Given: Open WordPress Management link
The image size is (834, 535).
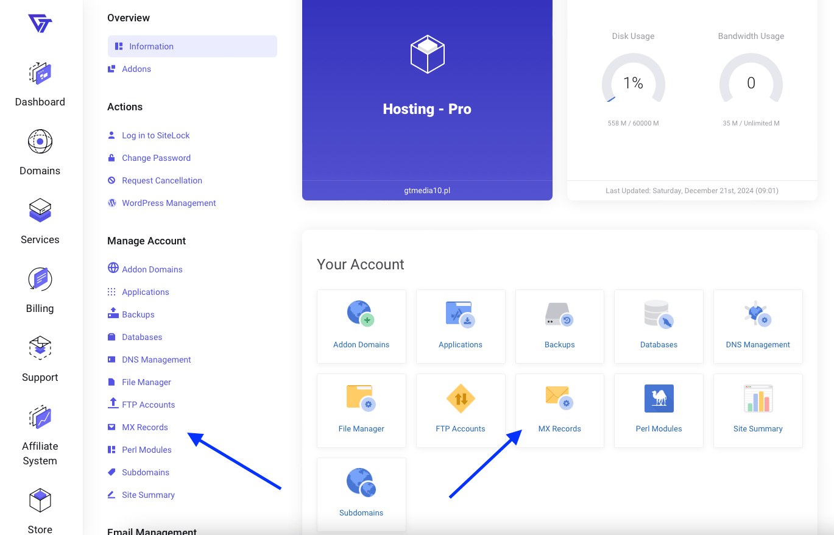Looking at the screenshot, I should [x=169, y=203].
